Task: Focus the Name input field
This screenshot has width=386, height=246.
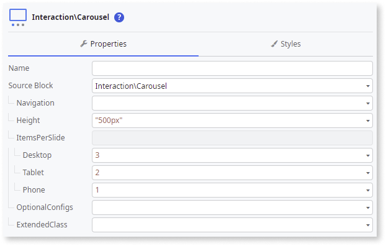Action: 232,68
